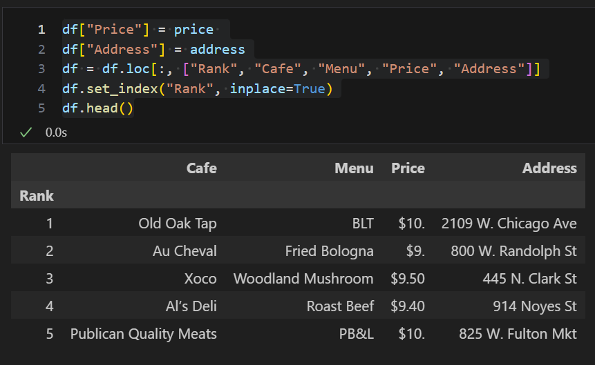Place cursor in df["Address"] = address line
Viewport: 595px width, 365px height.
click(153, 49)
